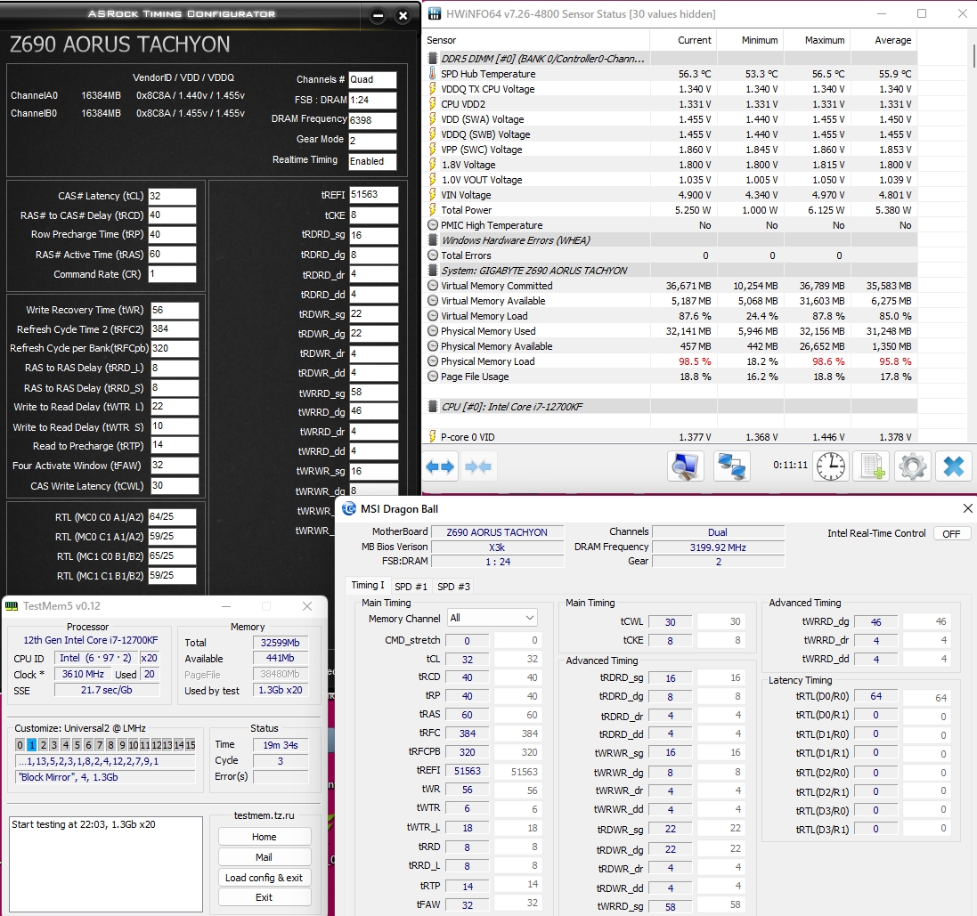The width and height of the screenshot is (977, 916).
Task: Click HWiNFO network computers icon
Action: click(731, 466)
